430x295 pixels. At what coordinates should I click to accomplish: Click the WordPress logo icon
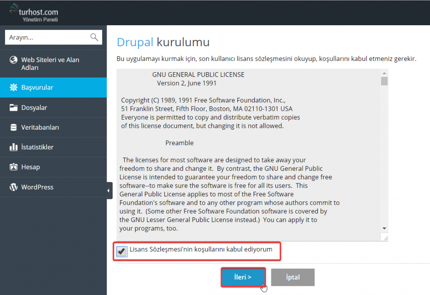[13, 187]
